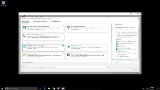Click the Data storage database icon

pos(68,55)
